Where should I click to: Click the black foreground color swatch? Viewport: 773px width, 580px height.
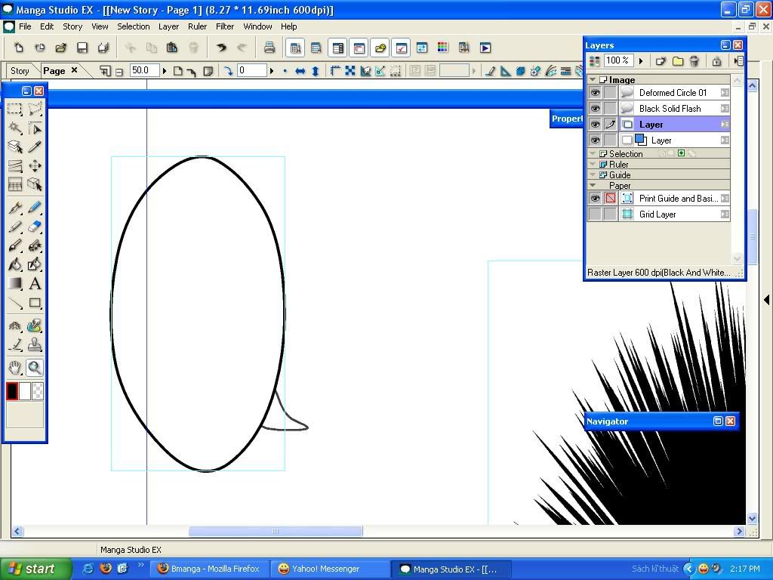point(12,391)
